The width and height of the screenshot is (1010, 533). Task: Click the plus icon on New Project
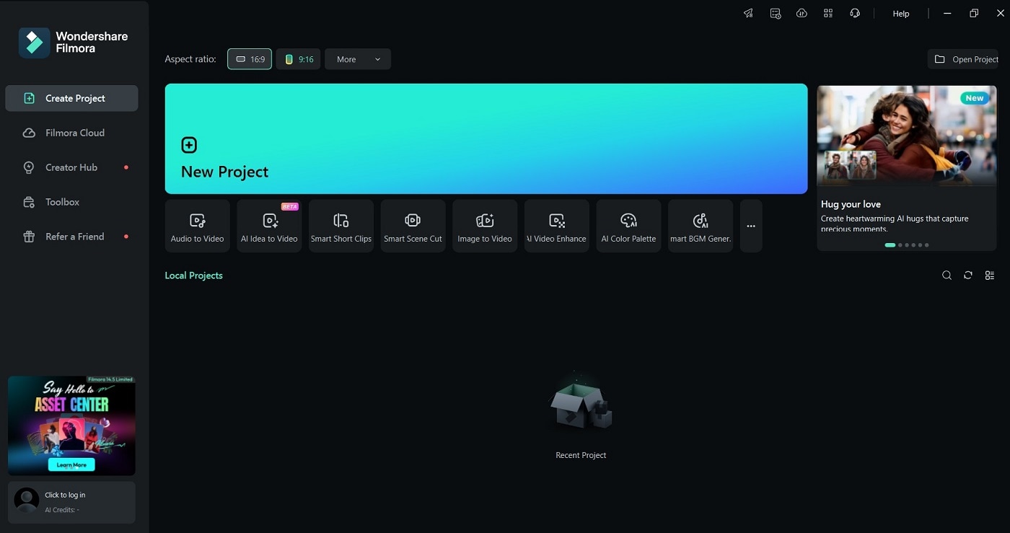point(188,145)
